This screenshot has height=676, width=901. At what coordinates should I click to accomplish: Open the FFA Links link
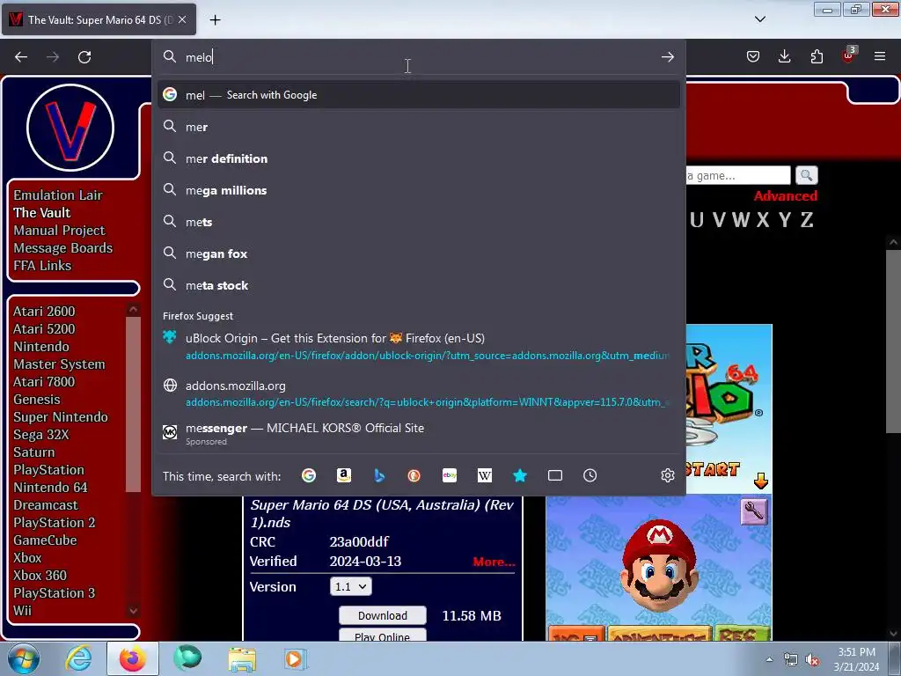[42, 266]
